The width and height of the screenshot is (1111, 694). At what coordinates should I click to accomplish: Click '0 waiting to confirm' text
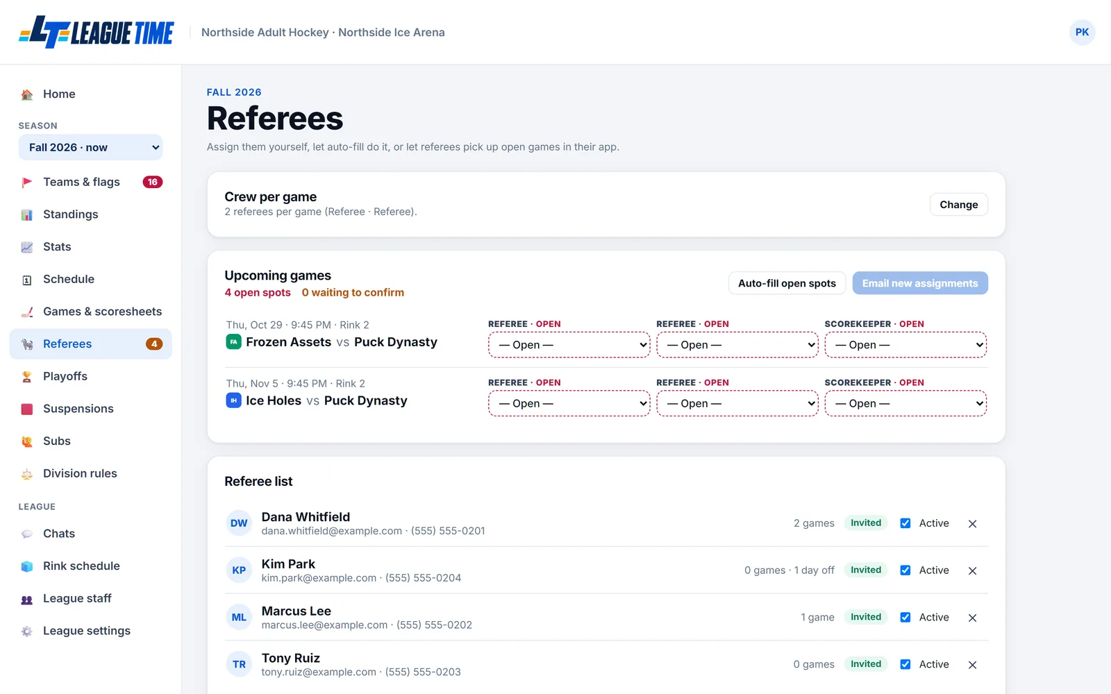[x=353, y=293]
